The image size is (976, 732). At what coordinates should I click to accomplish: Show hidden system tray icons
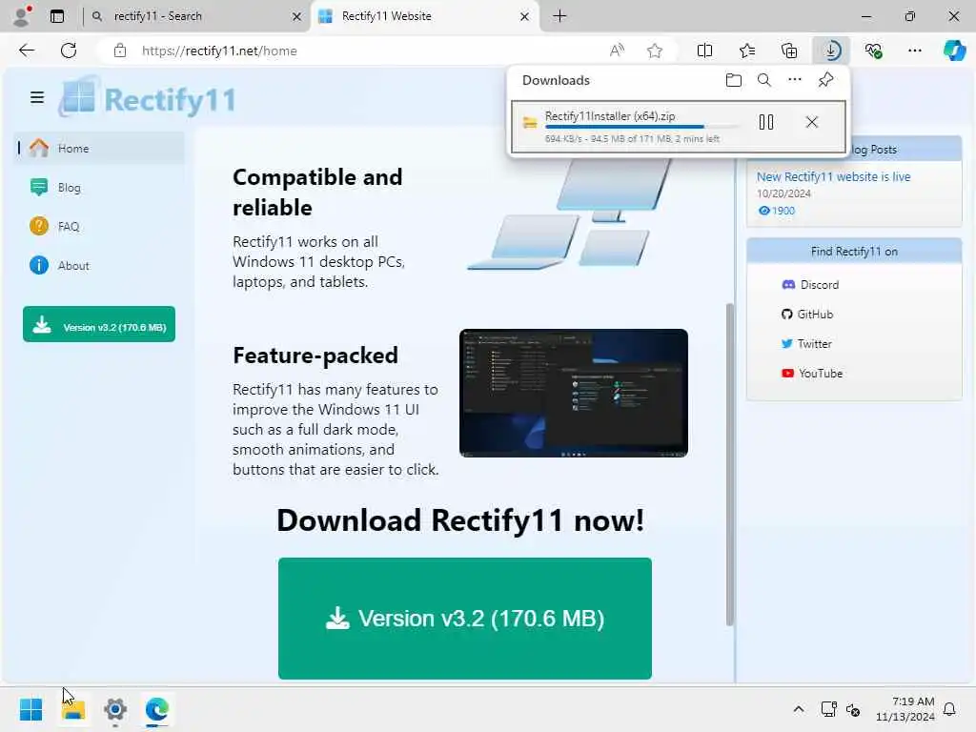click(x=799, y=709)
